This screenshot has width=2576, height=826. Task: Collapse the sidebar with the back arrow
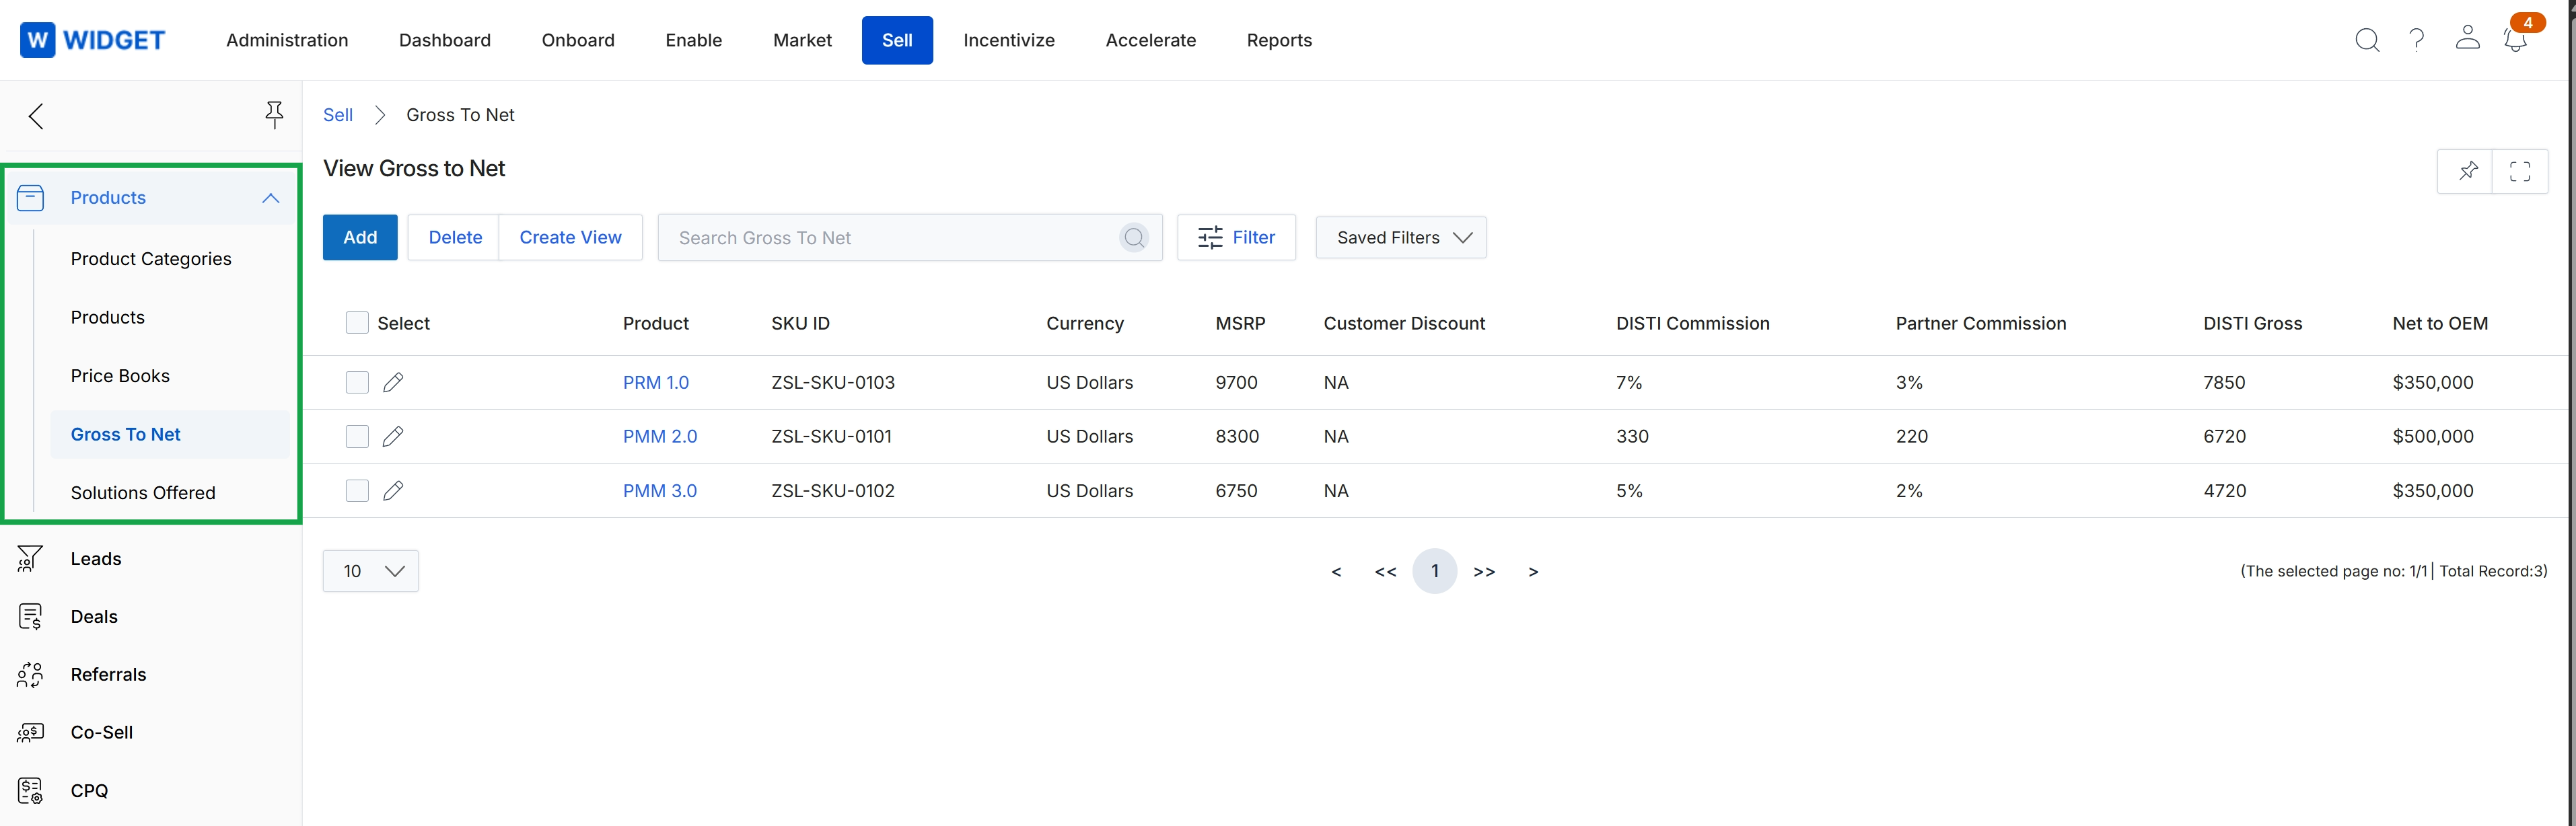[37, 116]
